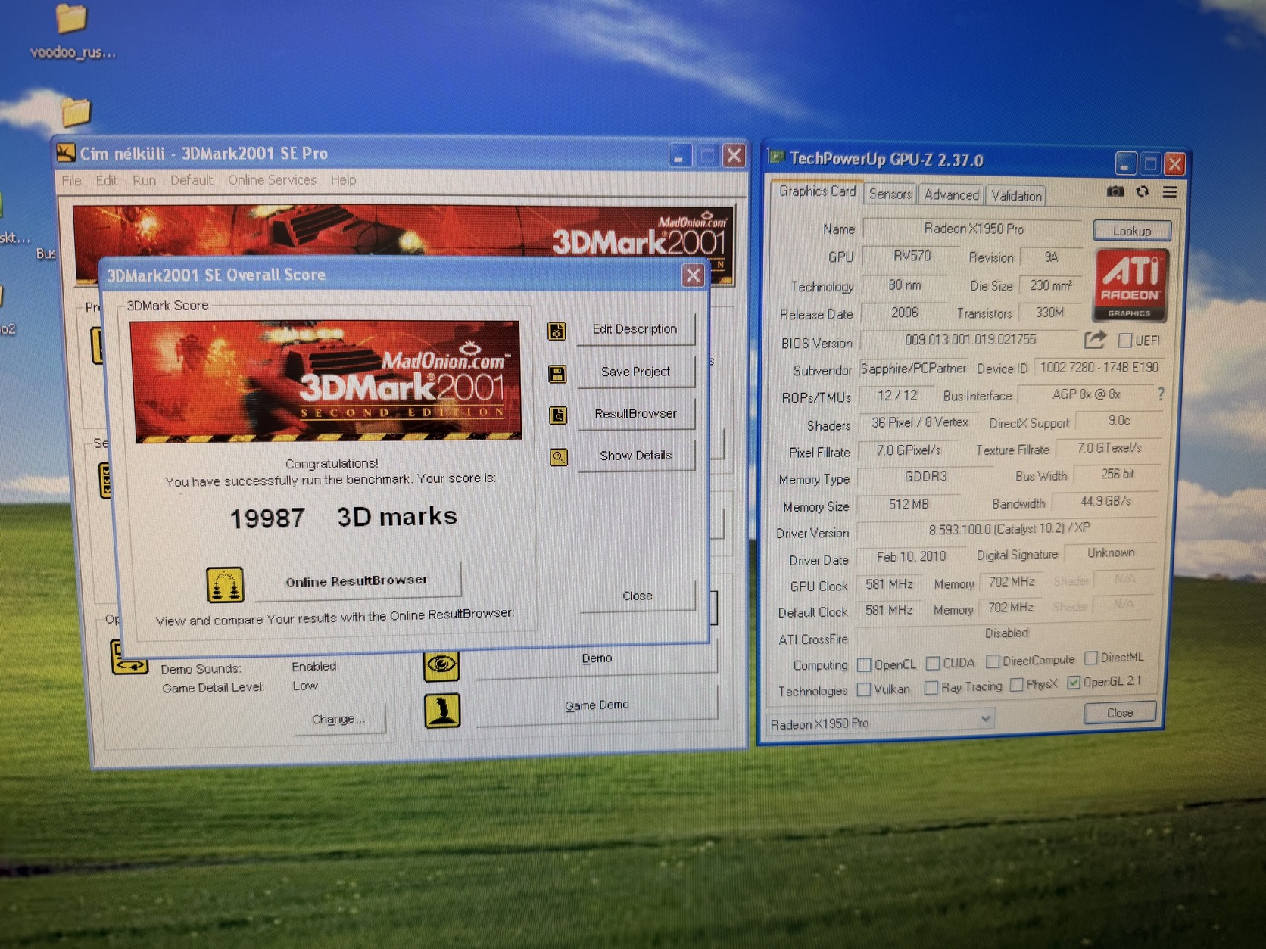Open the Edit menu in 3DMark2001
Screen dimensions: 1266x949
click(x=107, y=180)
